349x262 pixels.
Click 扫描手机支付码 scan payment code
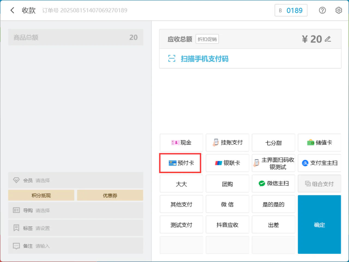(204, 59)
